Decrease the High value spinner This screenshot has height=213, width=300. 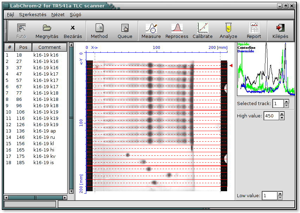click(x=282, y=118)
